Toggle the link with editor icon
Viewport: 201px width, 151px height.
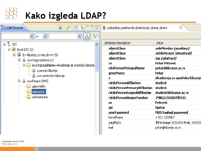pyautogui.click(x=82, y=27)
